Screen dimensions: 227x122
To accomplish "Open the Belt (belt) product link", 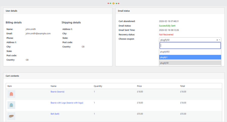I will tap(55, 114).
